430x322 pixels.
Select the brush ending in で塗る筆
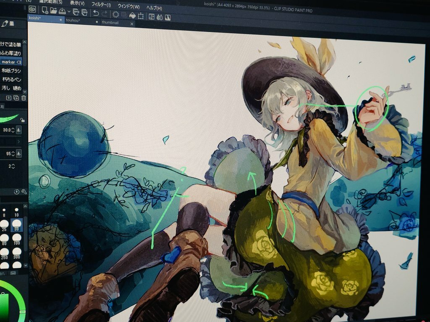11,44
